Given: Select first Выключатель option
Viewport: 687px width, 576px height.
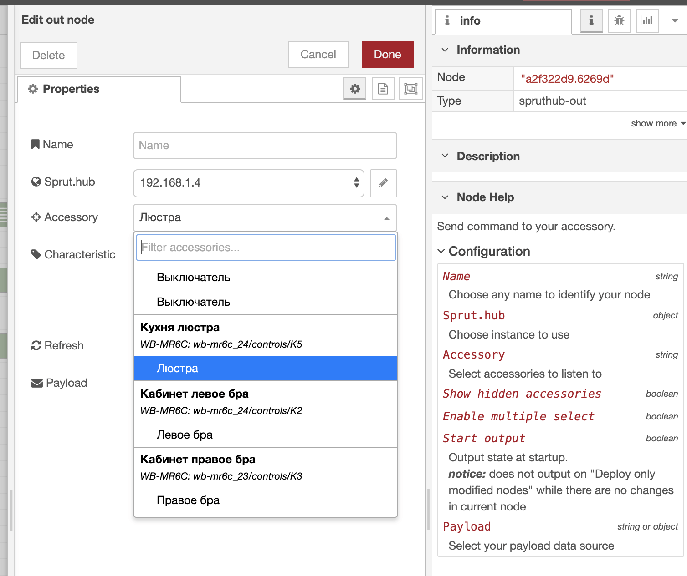Looking at the screenshot, I should (266, 278).
